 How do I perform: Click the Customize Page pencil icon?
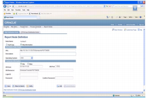click(125, 30)
